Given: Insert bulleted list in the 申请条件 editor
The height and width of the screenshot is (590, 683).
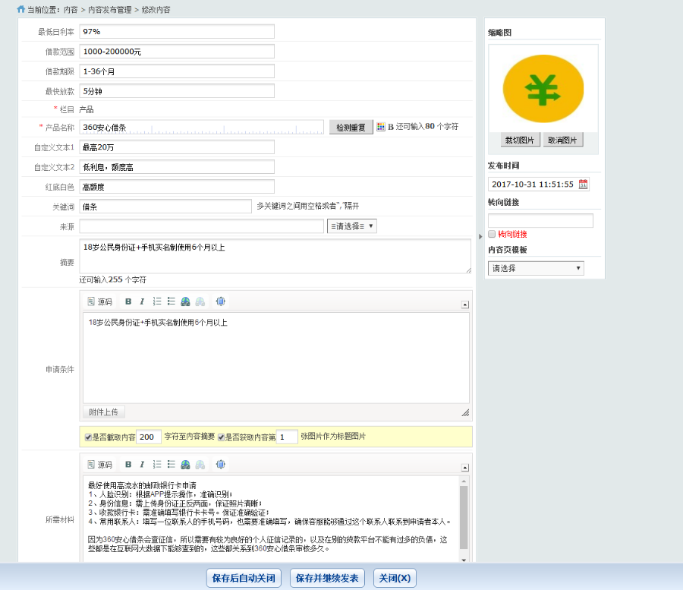Looking at the screenshot, I should point(172,301).
